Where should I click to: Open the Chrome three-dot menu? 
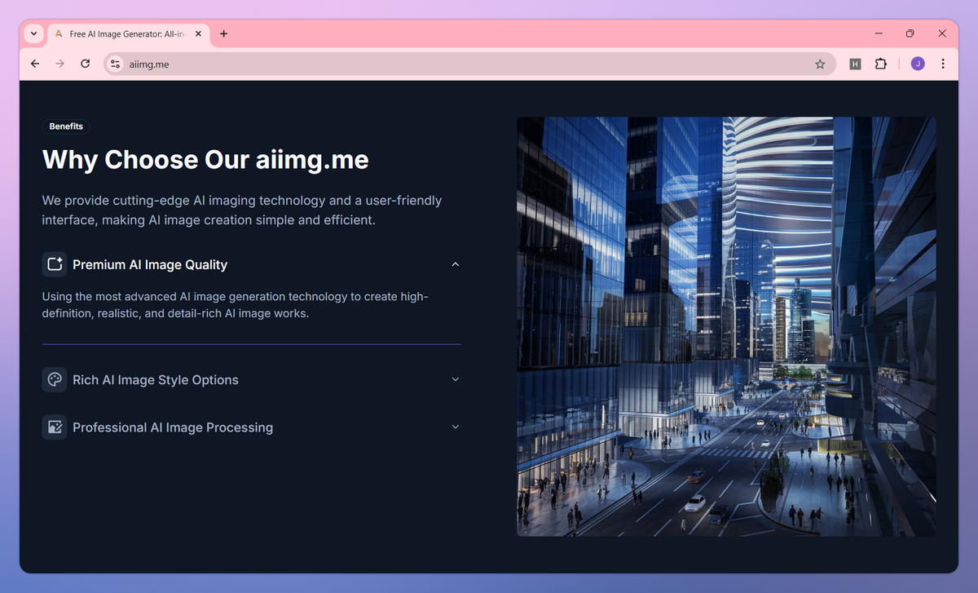(943, 63)
